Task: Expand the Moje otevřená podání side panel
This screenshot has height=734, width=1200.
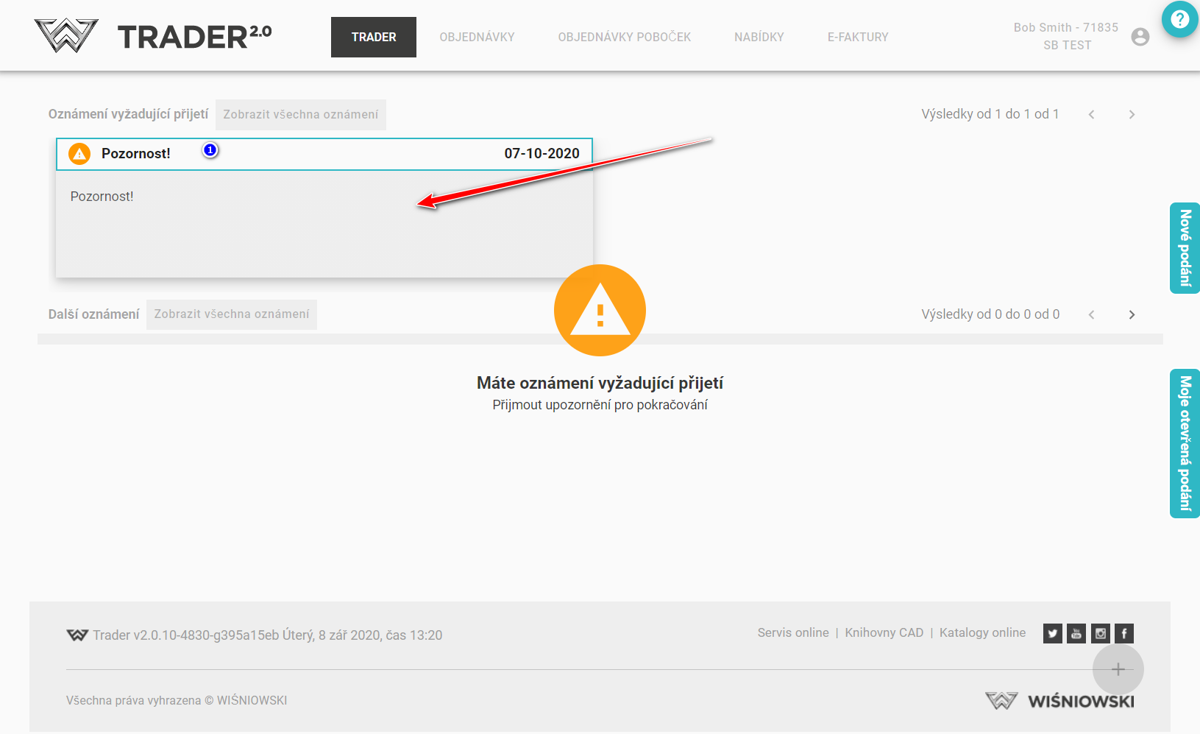Action: pos(1185,443)
